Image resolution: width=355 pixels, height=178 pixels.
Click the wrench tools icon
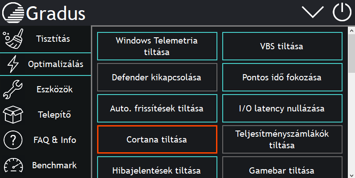(12, 90)
